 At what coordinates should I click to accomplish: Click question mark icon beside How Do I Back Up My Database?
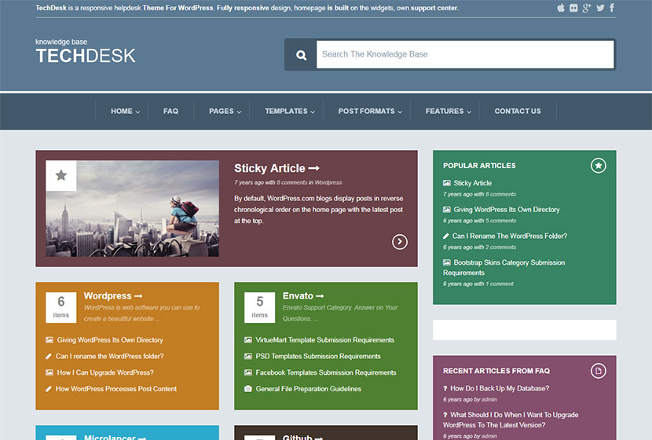(x=445, y=388)
